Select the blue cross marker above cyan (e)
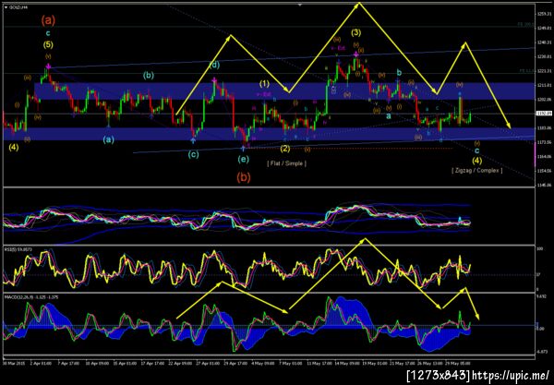 pos(244,149)
